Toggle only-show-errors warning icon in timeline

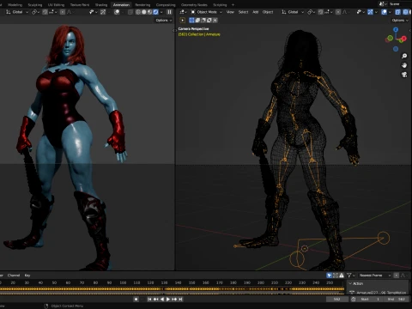[x=342, y=276]
